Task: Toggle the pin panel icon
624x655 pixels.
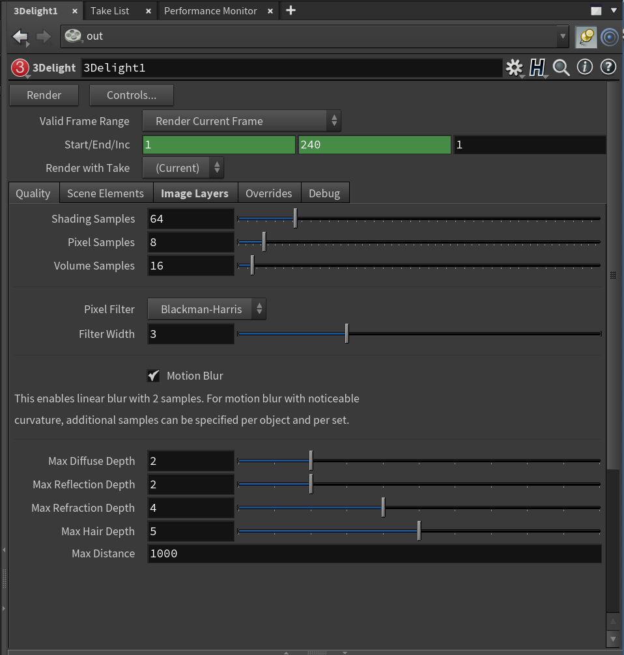Action: pos(586,36)
